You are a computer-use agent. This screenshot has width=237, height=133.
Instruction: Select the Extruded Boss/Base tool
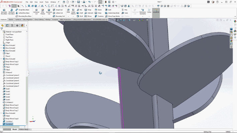4,12
